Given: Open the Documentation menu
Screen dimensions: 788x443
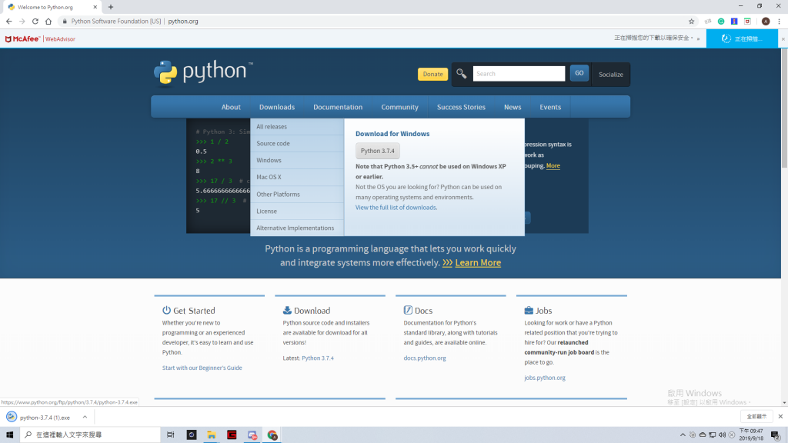Looking at the screenshot, I should point(338,107).
